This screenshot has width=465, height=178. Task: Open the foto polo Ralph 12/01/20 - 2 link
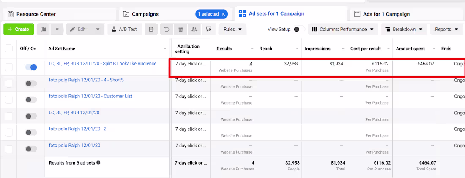(x=77, y=129)
